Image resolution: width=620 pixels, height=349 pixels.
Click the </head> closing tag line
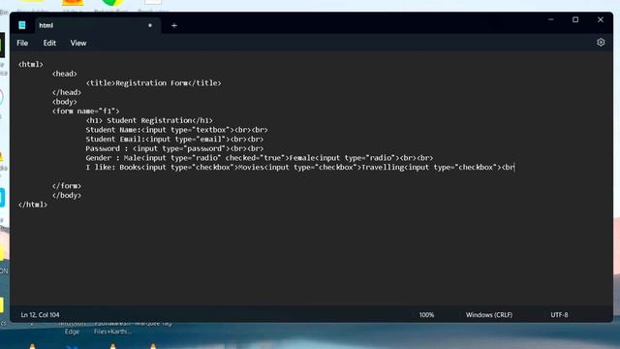(x=67, y=93)
